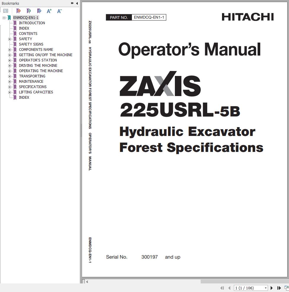Jump to DRIVING THE MACHINE bookmark label

[x=38, y=66]
